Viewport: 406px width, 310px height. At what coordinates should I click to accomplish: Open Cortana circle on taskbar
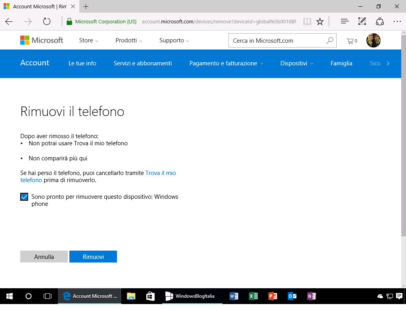(x=29, y=296)
